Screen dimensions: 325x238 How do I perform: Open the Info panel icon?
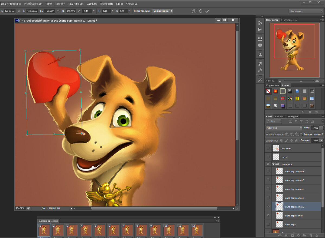pyautogui.click(x=260, y=45)
